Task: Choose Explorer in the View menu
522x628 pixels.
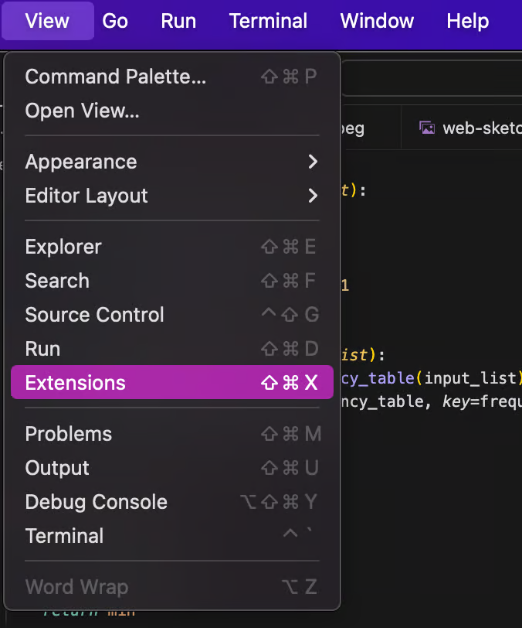Action: (x=63, y=247)
